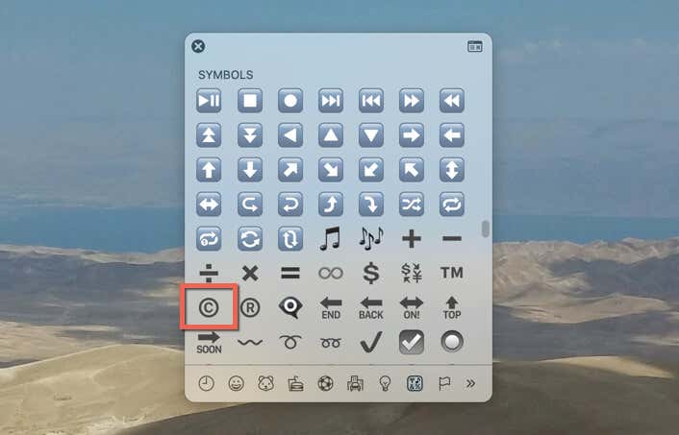679x435 pixels.
Task: Pick the currency exchange symbol
Action: [x=412, y=273]
